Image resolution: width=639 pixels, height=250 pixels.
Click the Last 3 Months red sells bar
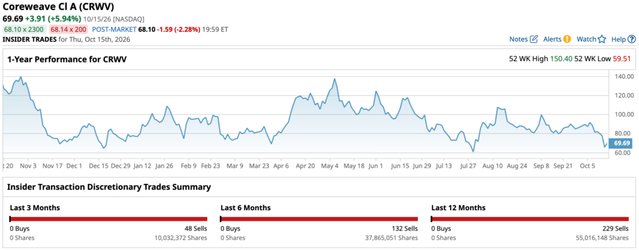click(x=109, y=219)
